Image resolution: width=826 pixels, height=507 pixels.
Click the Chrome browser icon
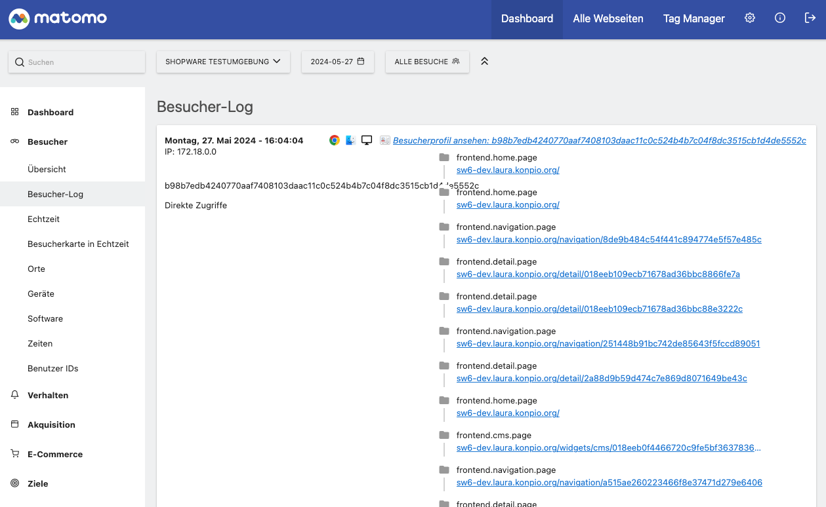(335, 140)
